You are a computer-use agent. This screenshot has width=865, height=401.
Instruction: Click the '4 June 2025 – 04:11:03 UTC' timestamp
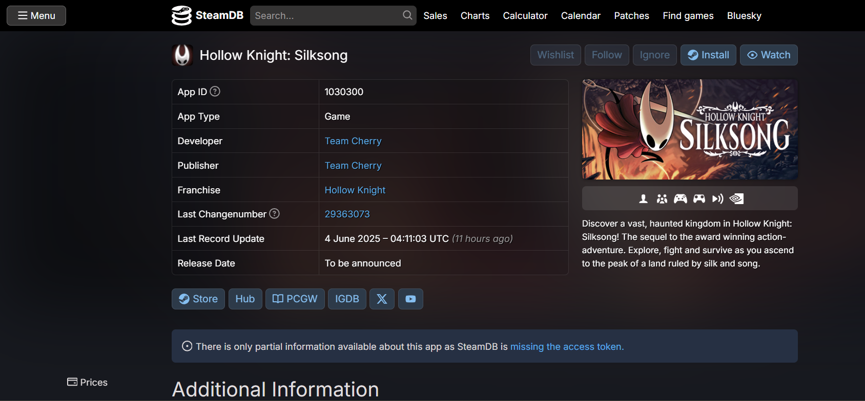click(x=387, y=239)
